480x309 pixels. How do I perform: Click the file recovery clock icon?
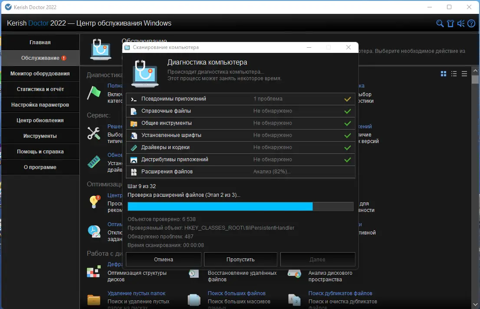[x=194, y=273]
